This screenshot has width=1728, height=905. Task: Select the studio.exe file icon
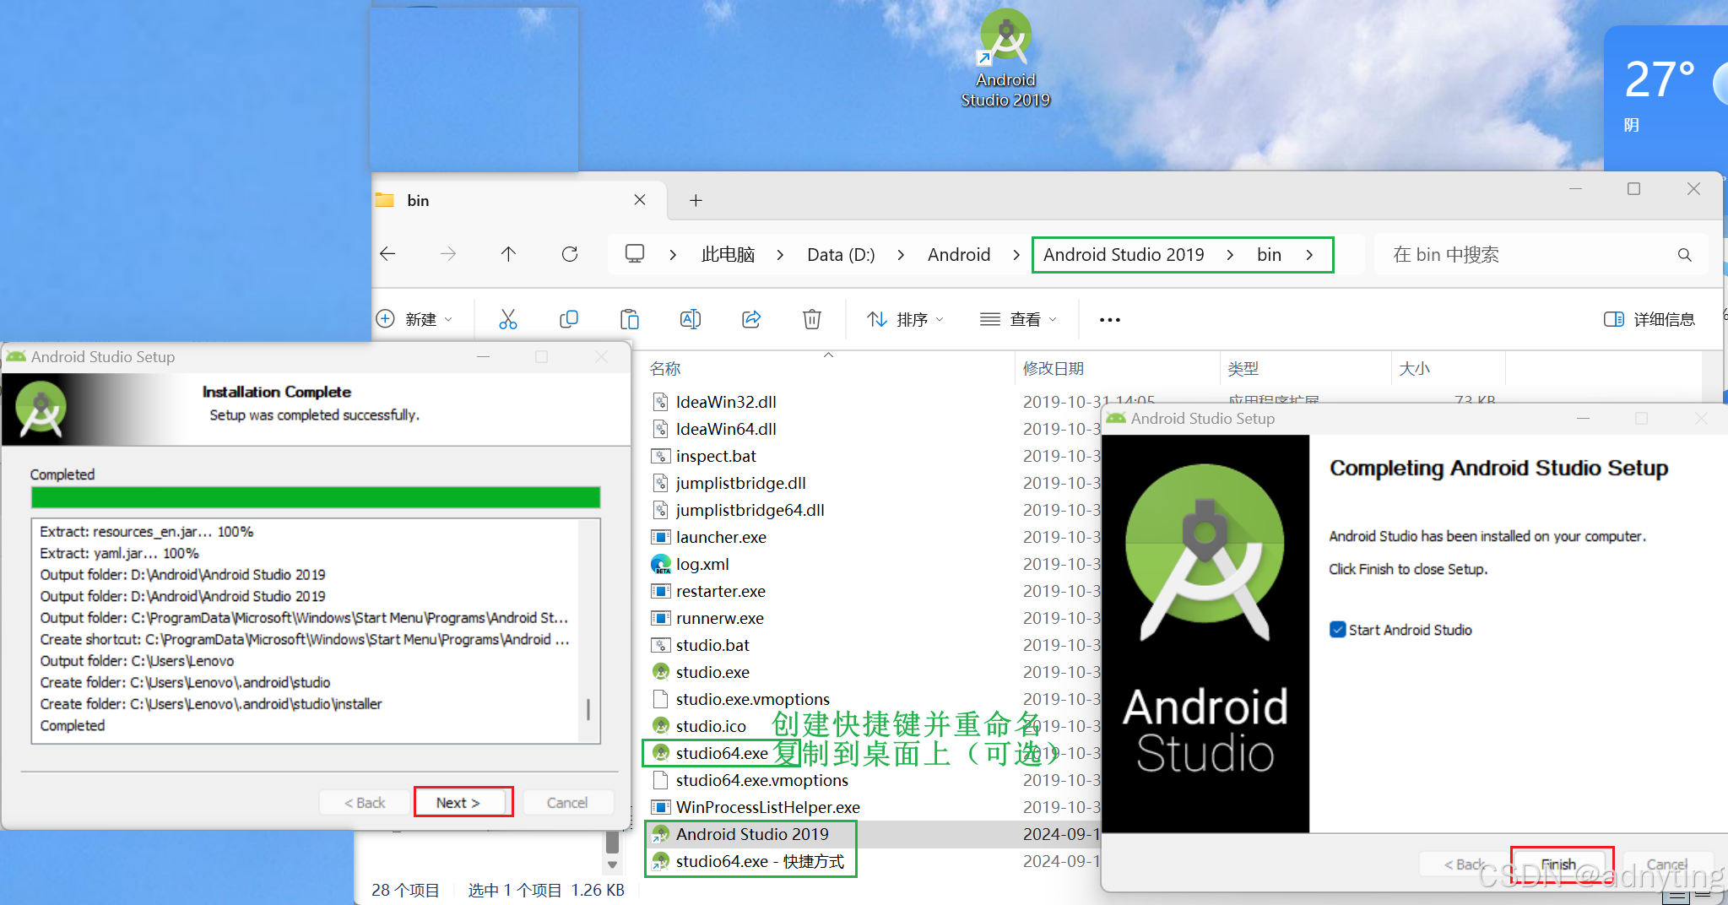pos(661,672)
